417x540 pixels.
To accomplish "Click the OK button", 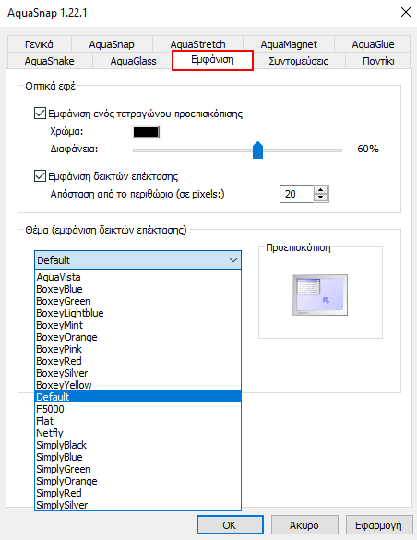I will (x=230, y=525).
